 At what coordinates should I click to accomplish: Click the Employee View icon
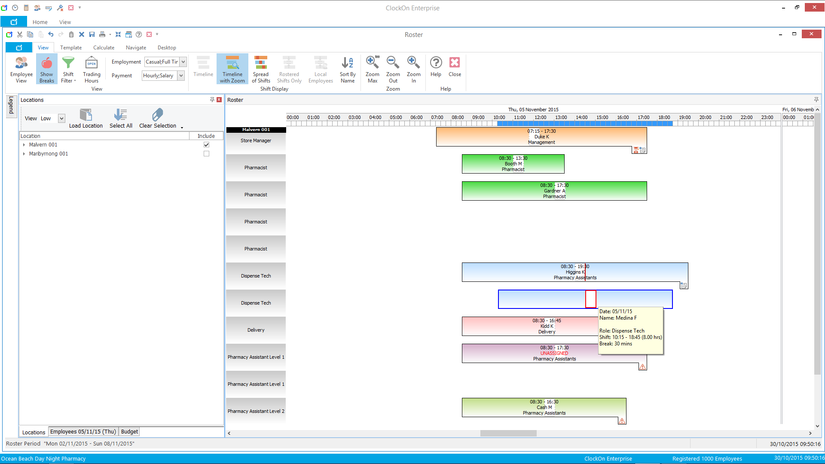pos(21,69)
